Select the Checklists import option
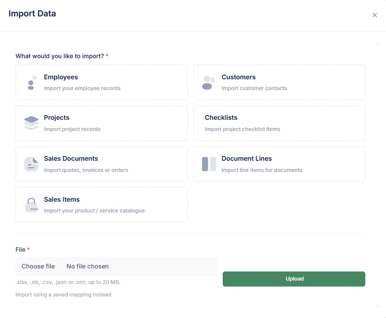Image resolution: width=386 pixels, height=318 pixels. tap(279, 123)
